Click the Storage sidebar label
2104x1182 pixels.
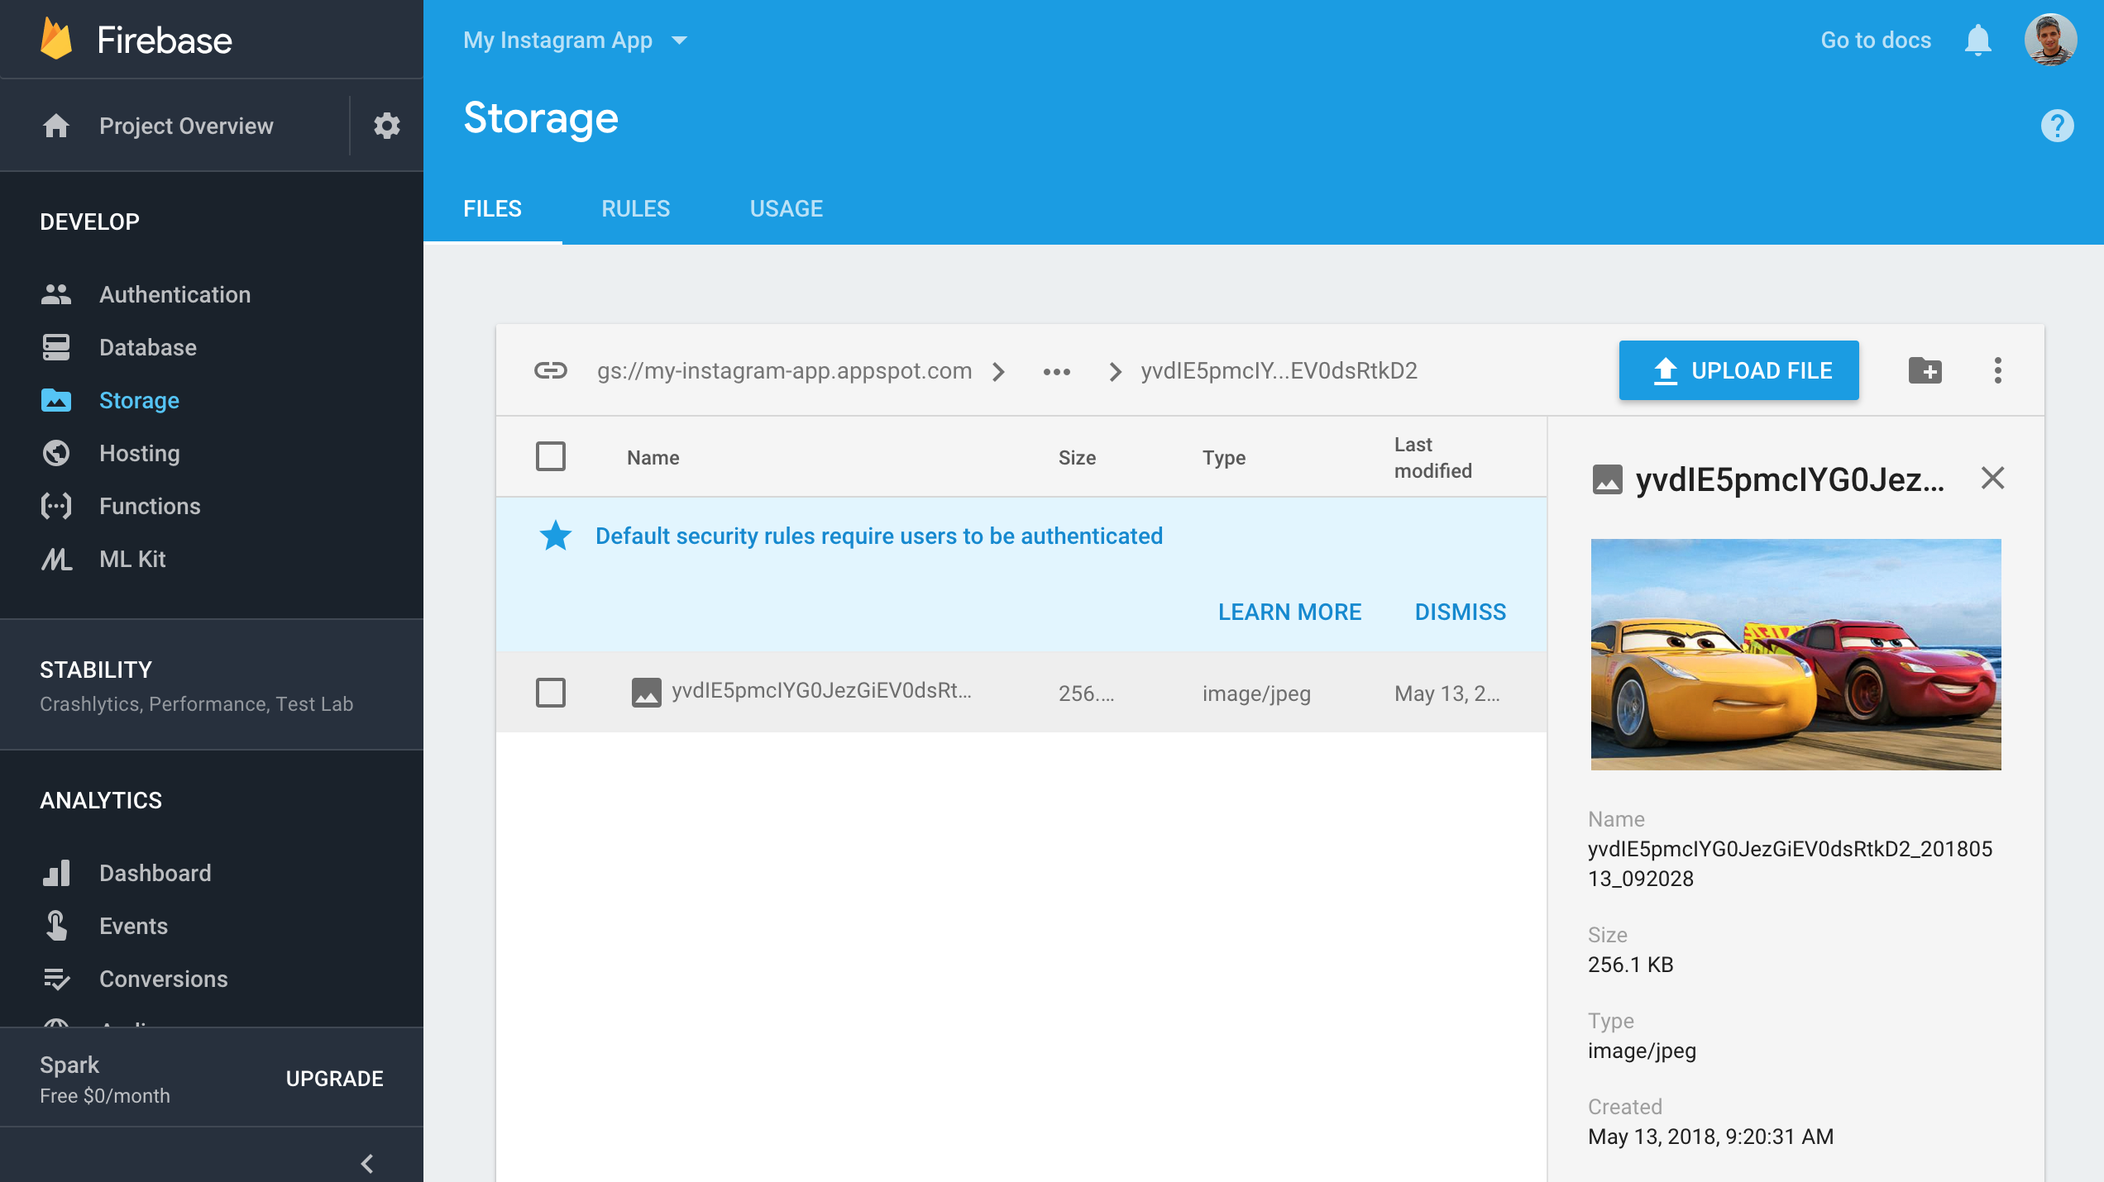click(x=140, y=400)
